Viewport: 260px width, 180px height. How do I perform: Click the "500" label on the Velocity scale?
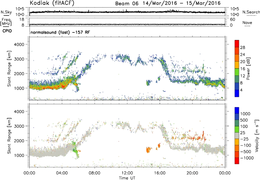tap(244, 120)
